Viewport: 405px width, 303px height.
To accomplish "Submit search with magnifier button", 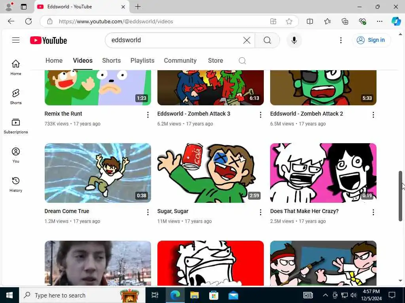I will [x=267, y=40].
